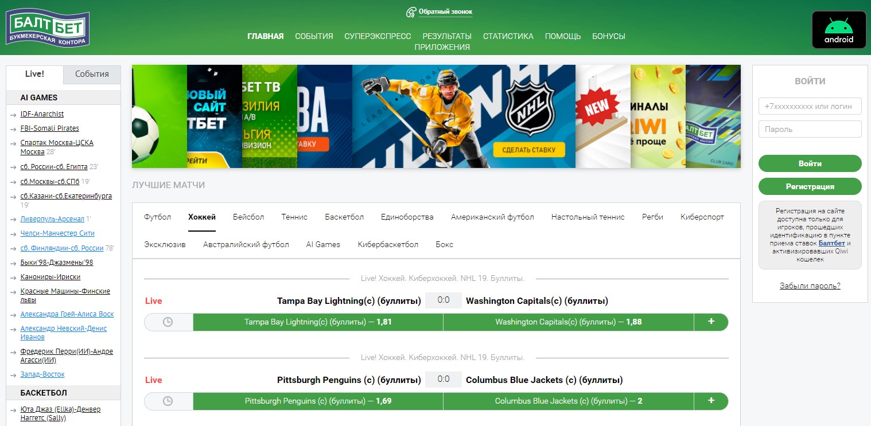Select the Австралийский футбол tab
The height and width of the screenshot is (426, 871).
click(246, 245)
